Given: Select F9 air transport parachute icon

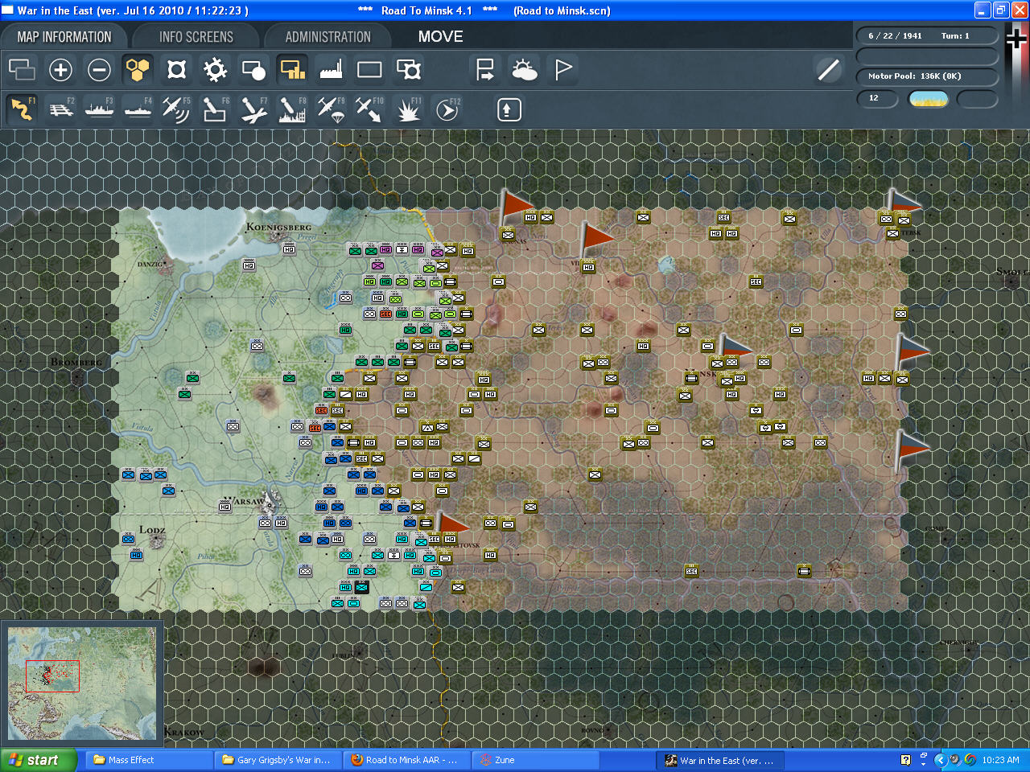Looking at the screenshot, I should (331, 109).
